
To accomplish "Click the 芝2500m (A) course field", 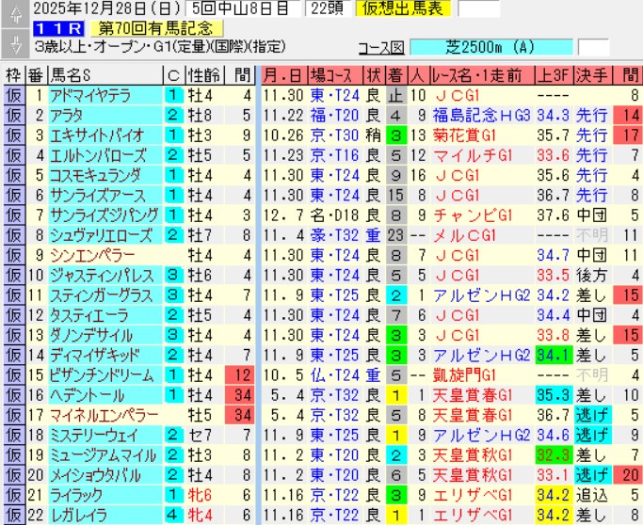I will (492, 48).
